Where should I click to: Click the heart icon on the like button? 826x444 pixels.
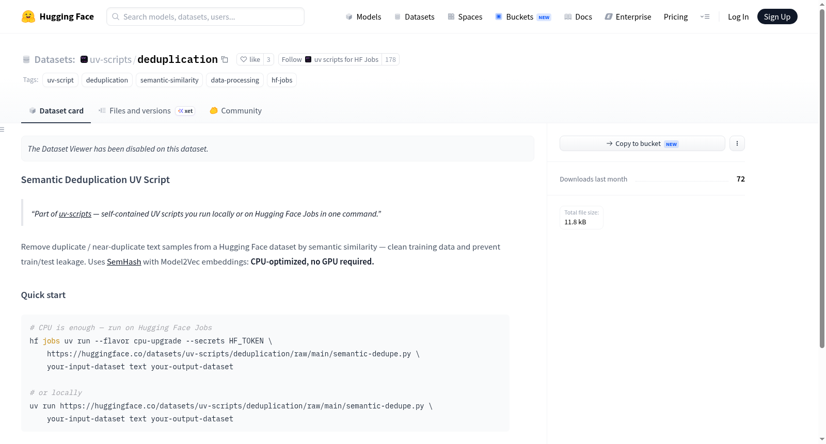point(244,59)
